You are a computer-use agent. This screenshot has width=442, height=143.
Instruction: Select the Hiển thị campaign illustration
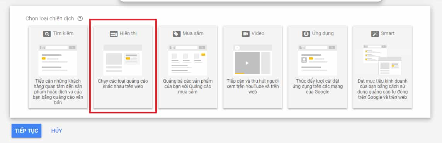[123, 60]
